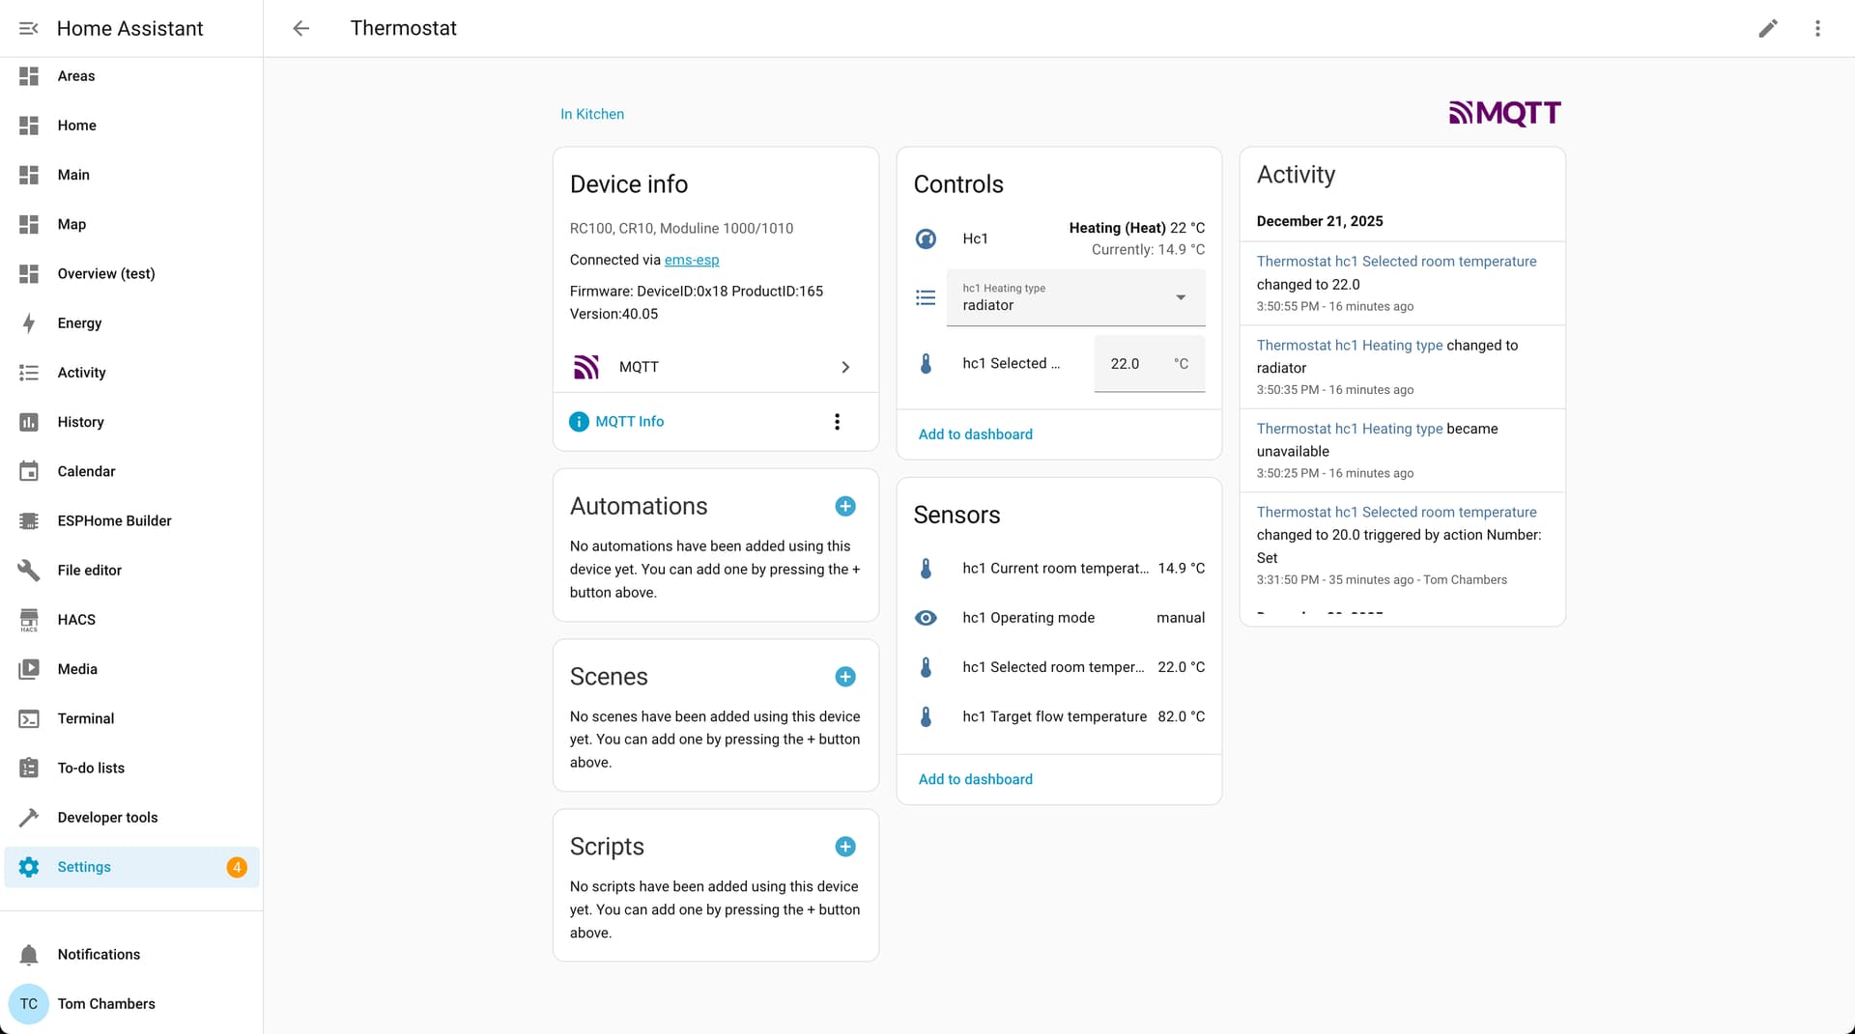The width and height of the screenshot is (1855, 1034).
Task: Open the In Kitchen area link
Action: pos(591,114)
